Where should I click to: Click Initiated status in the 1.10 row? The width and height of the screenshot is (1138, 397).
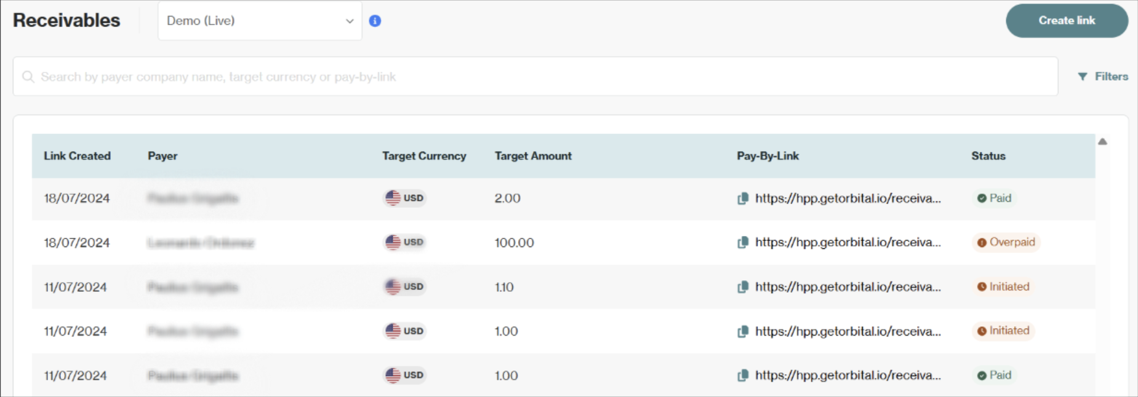[1003, 286]
